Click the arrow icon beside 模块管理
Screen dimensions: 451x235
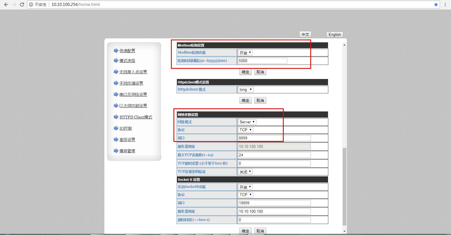(x=116, y=151)
